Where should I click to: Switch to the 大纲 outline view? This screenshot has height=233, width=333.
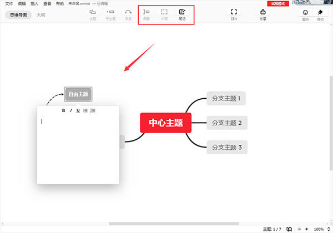click(x=41, y=15)
